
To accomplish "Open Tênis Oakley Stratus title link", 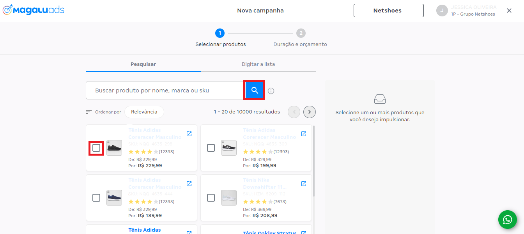I will click(x=270, y=232).
